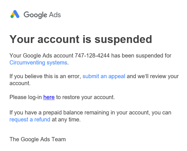Open the "request a refund" link
Image resolution: width=187 pixels, height=151 pixels.
pos(30,119)
